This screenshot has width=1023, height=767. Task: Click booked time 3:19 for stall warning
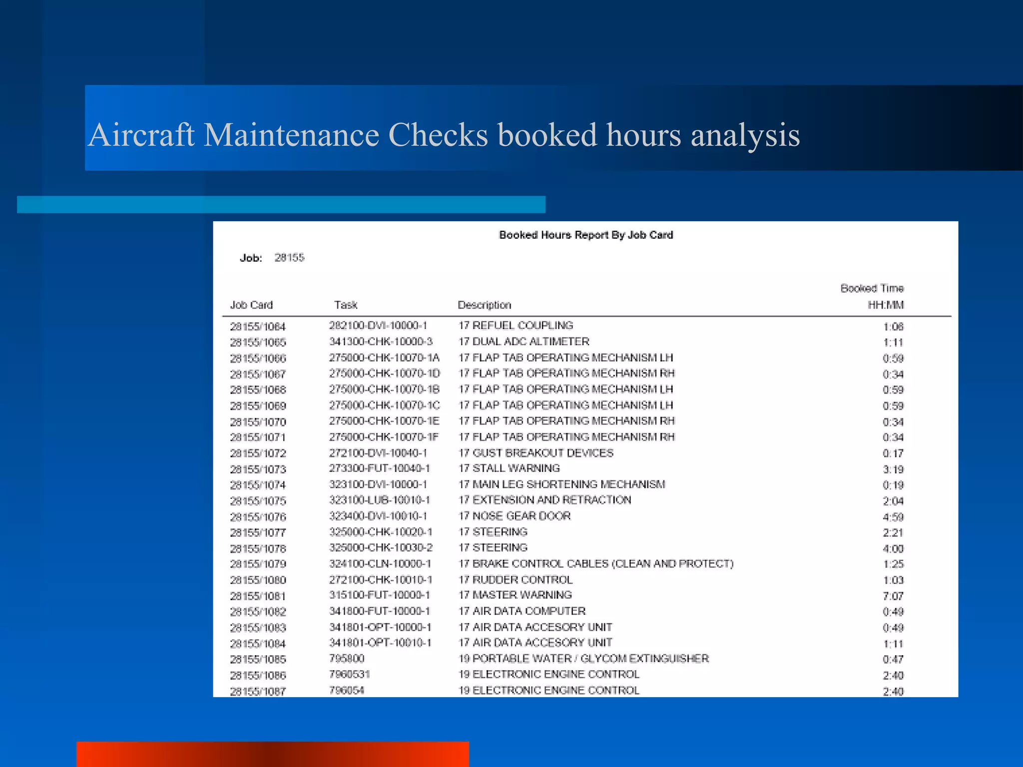coord(893,469)
